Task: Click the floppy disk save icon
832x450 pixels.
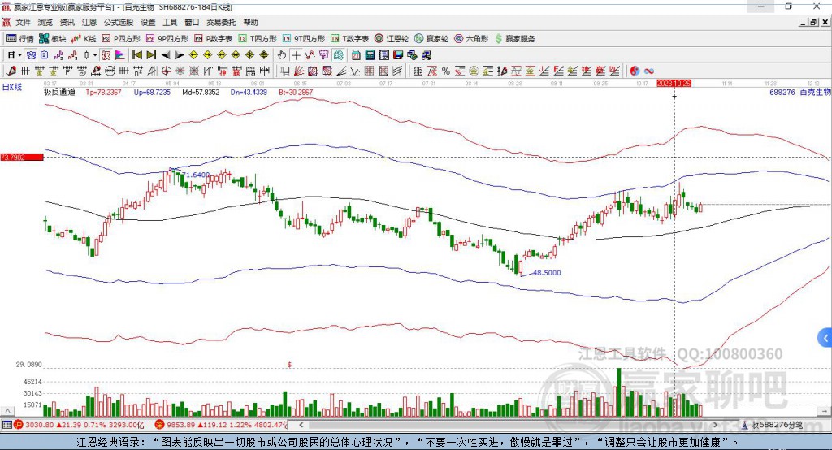Action: pos(398,55)
